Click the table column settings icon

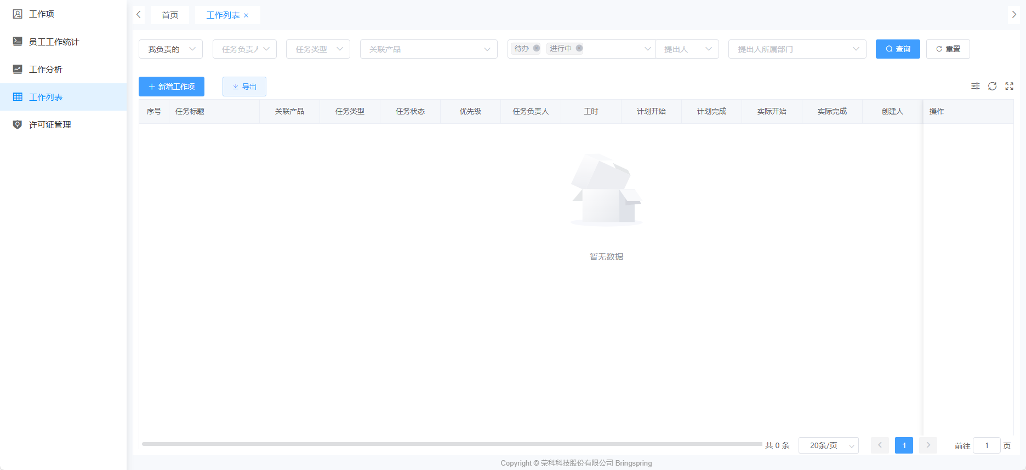pos(975,86)
